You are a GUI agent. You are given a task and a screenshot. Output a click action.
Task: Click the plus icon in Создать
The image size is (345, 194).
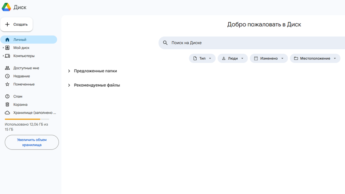(x=7, y=24)
